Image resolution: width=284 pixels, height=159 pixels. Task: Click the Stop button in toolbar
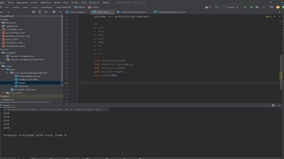pyautogui.click(x=264, y=7)
